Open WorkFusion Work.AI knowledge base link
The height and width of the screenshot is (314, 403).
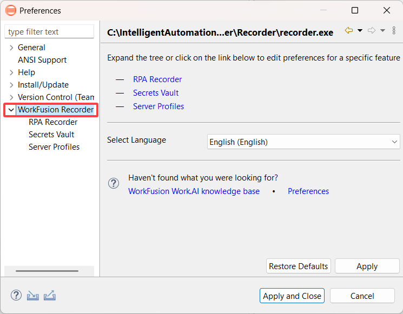[x=194, y=191]
